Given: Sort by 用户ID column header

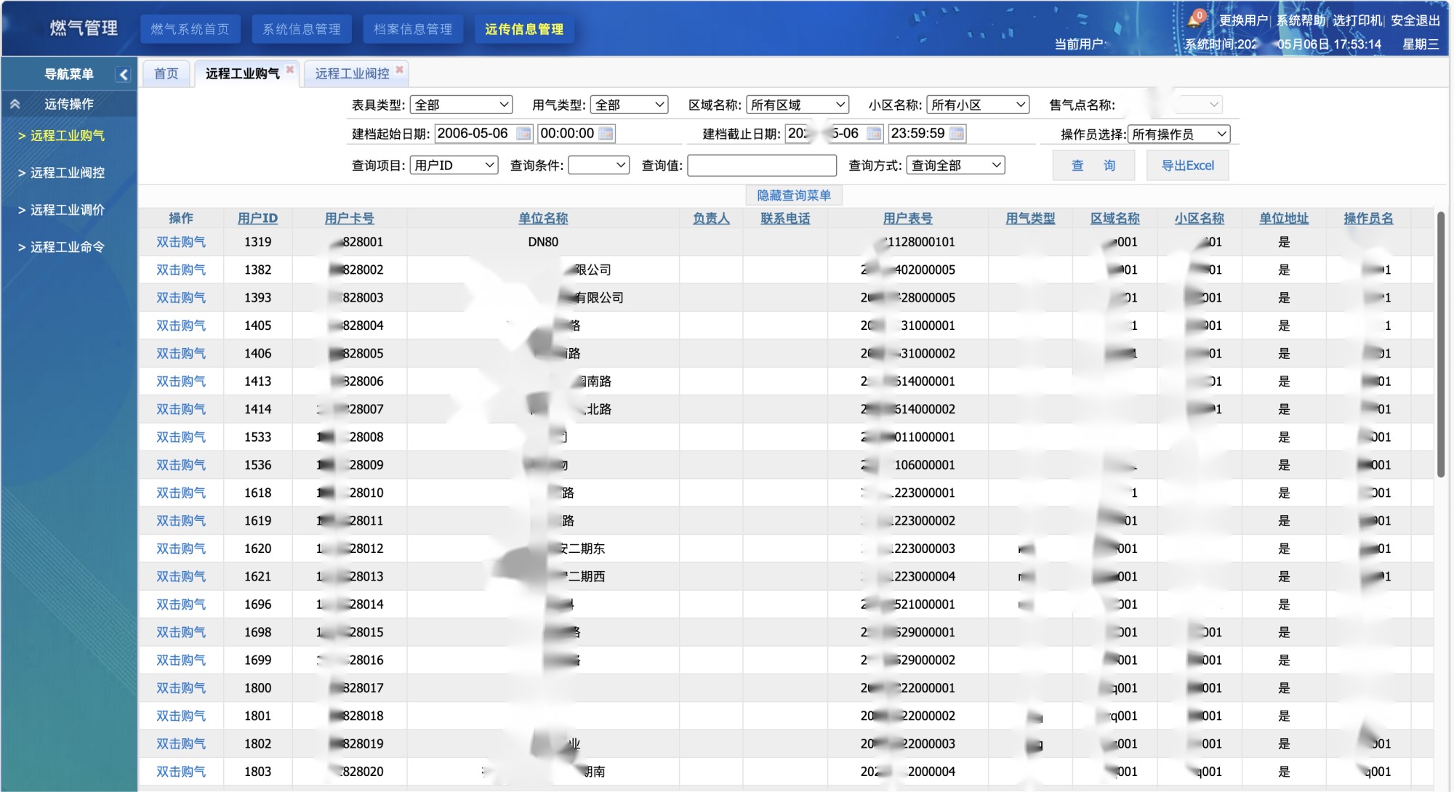Looking at the screenshot, I should [x=257, y=218].
